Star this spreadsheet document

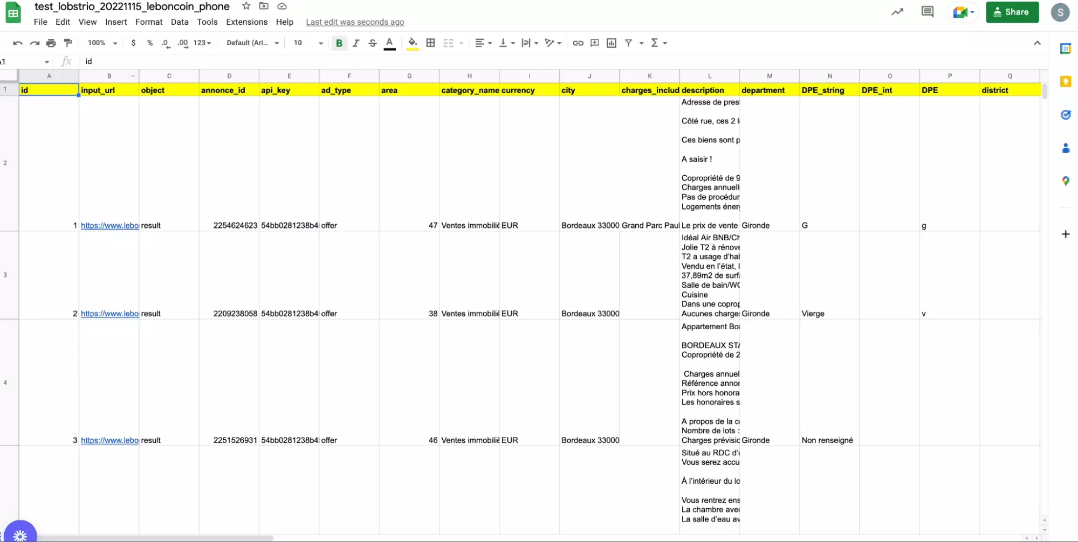(246, 6)
